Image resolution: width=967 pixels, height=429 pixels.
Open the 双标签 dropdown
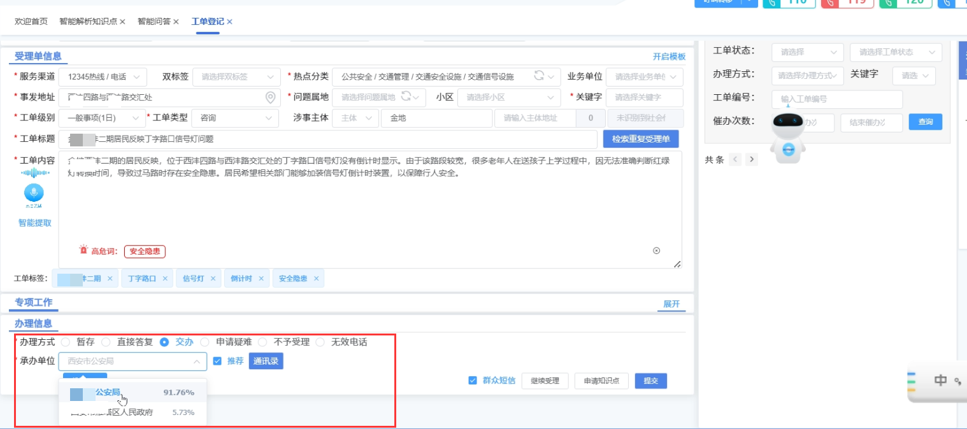(x=236, y=77)
